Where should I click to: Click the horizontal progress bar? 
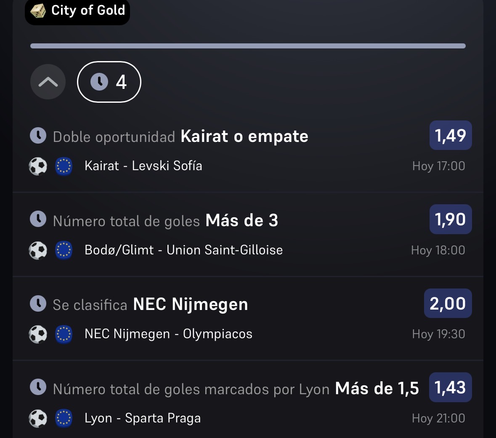[x=248, y=46]
